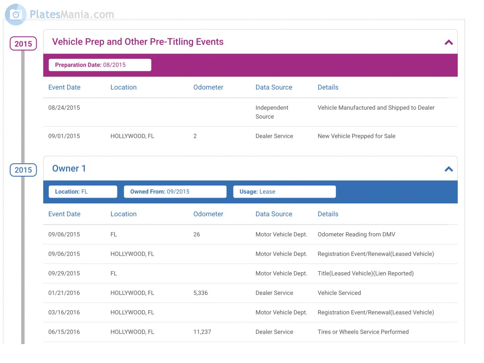The width and height of the screenshot is (484, 363).
Task: Click the Tires or Wheels Service Performed entry
Action: pyautogui.click(x=363, y=332)
